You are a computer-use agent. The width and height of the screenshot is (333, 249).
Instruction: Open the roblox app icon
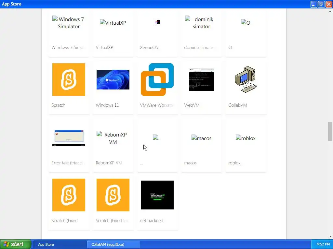[246, 138]
